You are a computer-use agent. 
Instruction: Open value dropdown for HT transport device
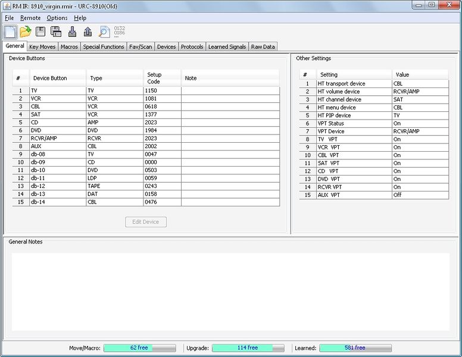[420, 84]
